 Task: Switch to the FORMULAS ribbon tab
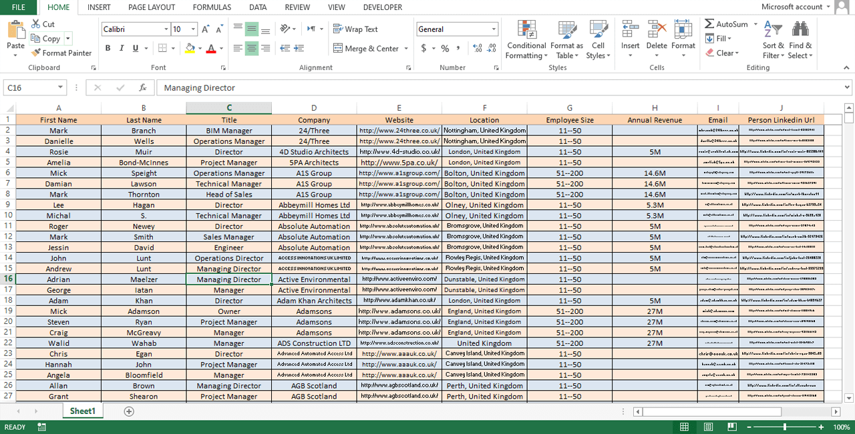212,7
